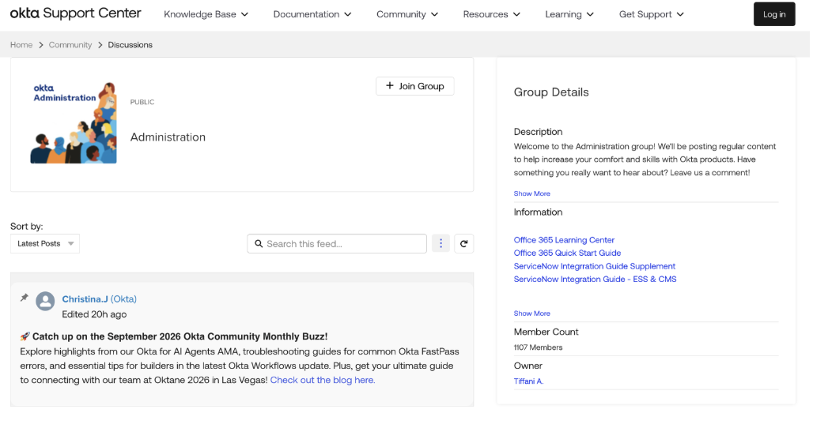Expand the Learning menu
This screenshot has height=428, width=813.
coord(569,14)
